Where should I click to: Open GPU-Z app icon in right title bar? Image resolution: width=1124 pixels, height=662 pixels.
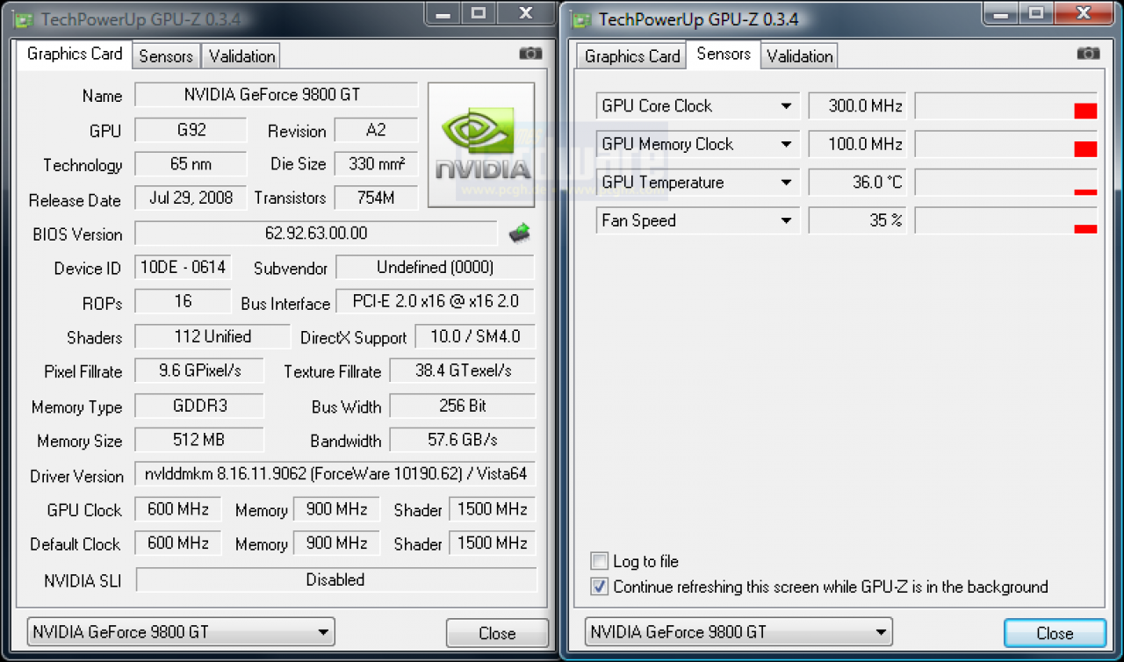tap(580, 19)
